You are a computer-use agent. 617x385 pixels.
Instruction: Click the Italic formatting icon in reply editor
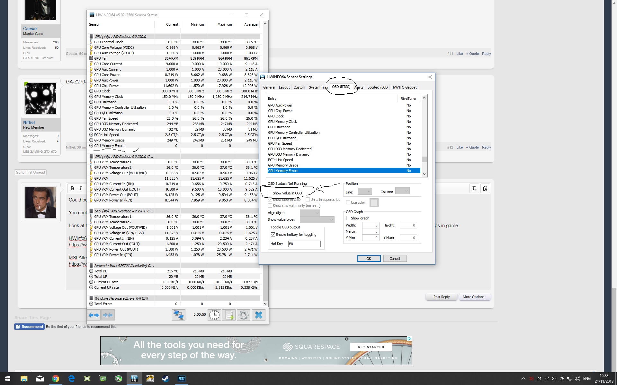point(81,188)
